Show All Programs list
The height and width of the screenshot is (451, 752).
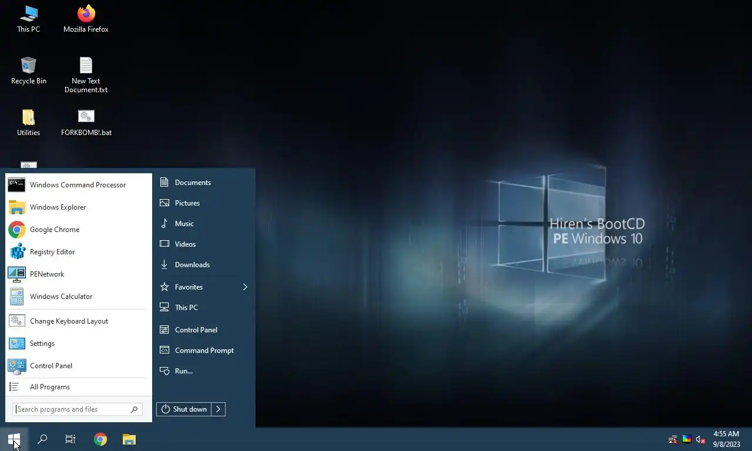(x=78, y=387)
